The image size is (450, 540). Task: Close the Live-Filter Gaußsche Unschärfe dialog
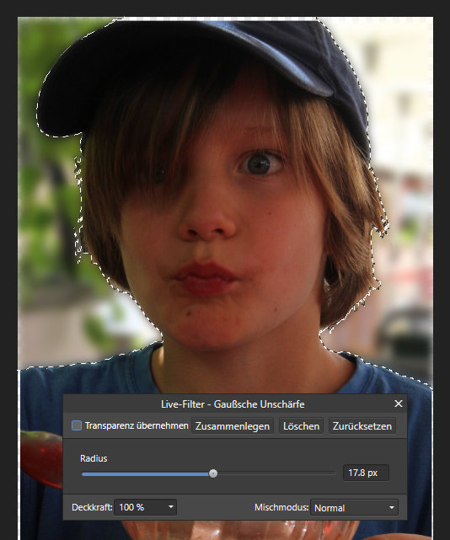399,404
